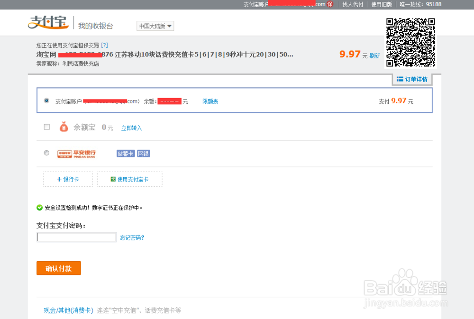Select the Alipay account payment radio button
Image resolution: width=474 pixels, height=319 pixels.
(46, 100)
